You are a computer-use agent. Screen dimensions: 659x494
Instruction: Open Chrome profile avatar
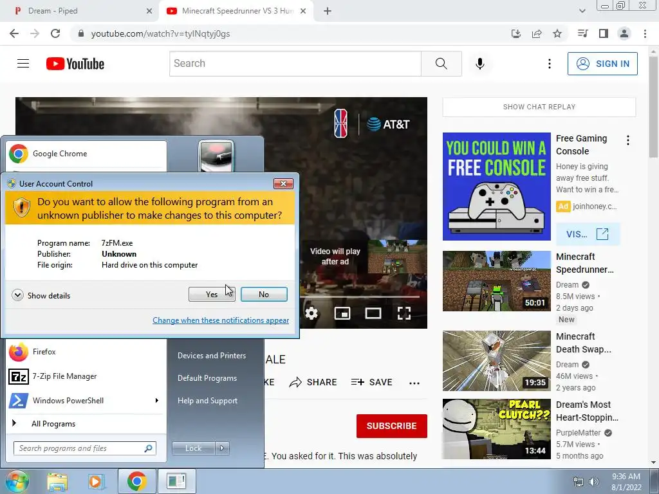[x=624, y=33]
